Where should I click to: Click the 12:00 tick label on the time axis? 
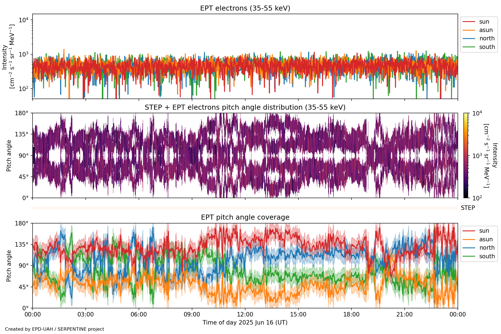(x=245, y=315)
